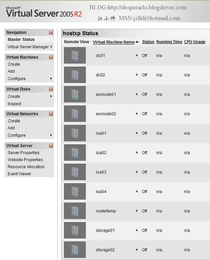
Task: Click the Virtual Networks help icon
Action: pos(51,114)
